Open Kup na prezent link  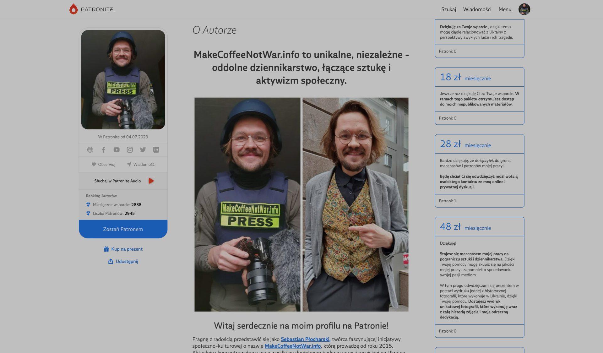[x=123, y=249]
